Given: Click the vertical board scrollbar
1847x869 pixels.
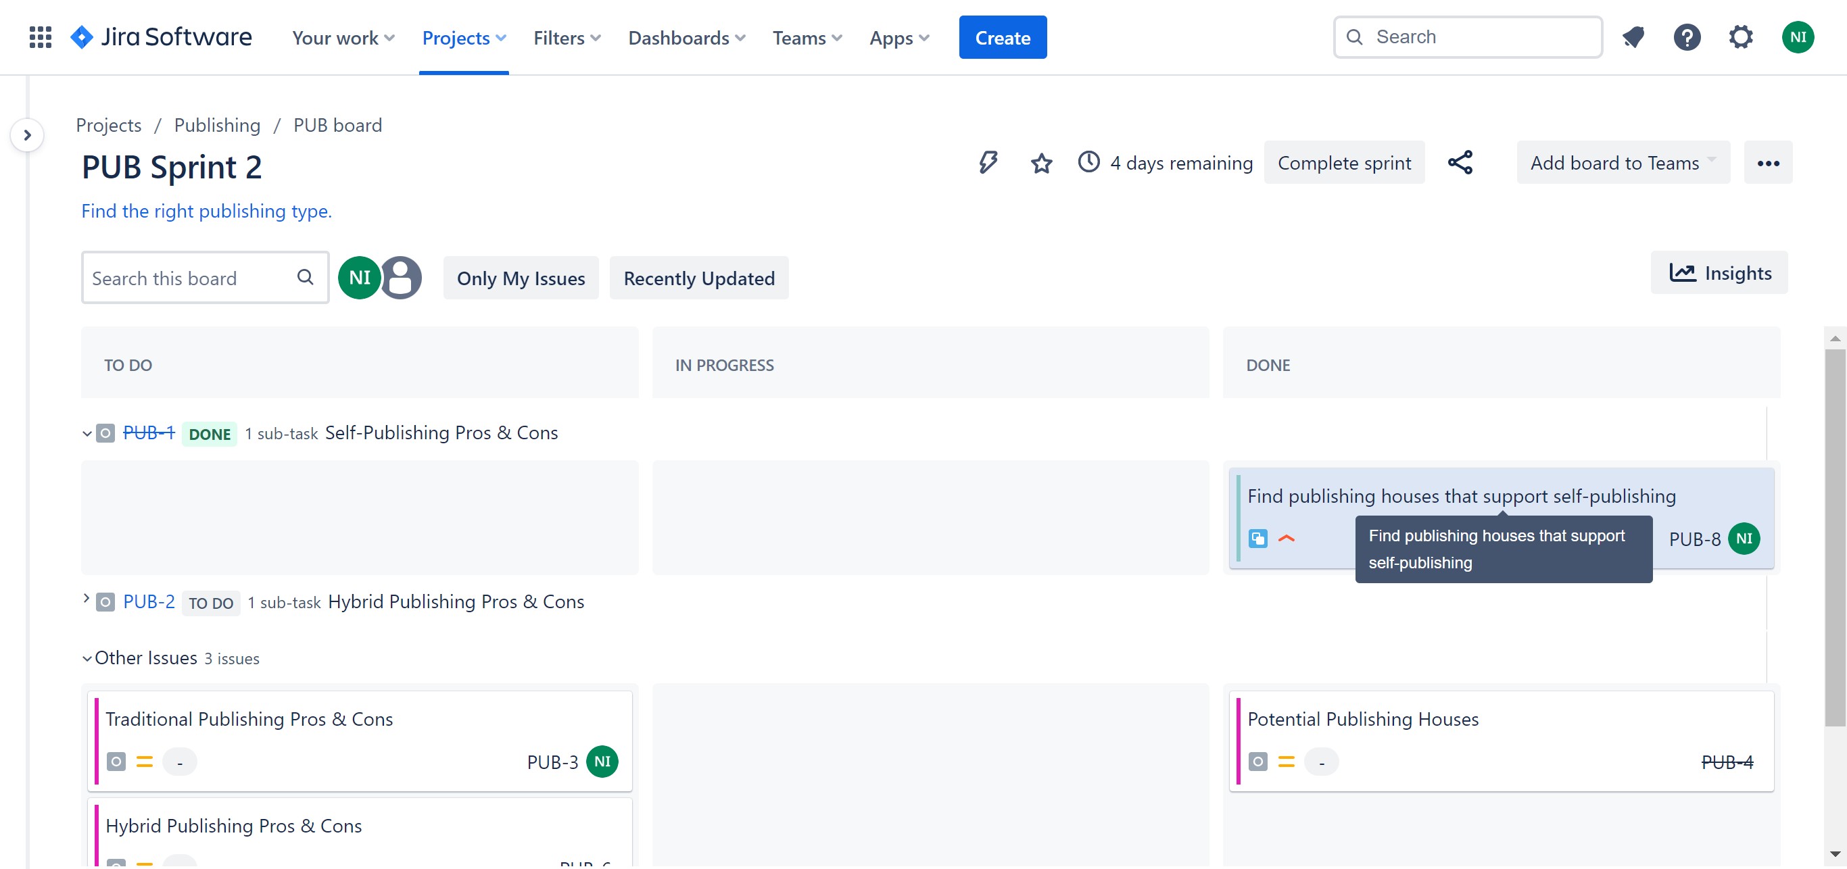Looking at the screenshot, I should [x=1834, y=537].
